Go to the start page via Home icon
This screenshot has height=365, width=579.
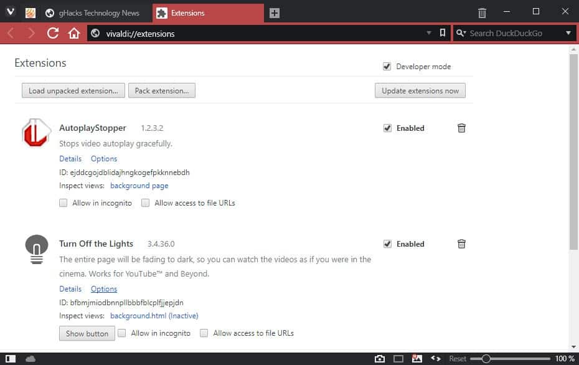[73, 33]
